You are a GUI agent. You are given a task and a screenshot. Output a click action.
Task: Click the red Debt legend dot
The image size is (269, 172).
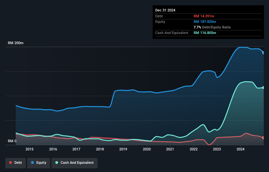10,163
